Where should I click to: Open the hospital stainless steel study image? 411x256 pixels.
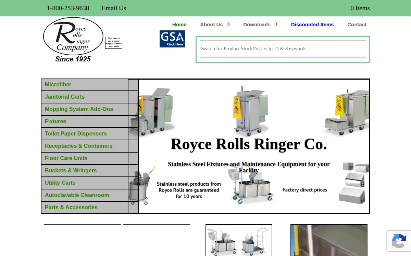(114, 43)
